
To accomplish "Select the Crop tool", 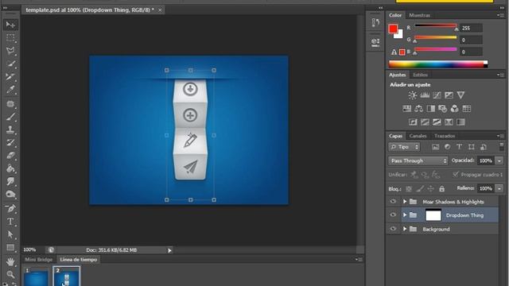I will [x=10, y=77].
